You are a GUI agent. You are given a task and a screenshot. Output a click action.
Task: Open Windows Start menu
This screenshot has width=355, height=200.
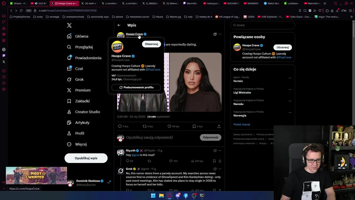[153, 196]
